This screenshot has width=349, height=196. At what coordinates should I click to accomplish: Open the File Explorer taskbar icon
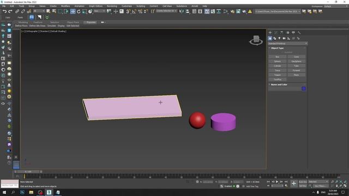point(31,192)
